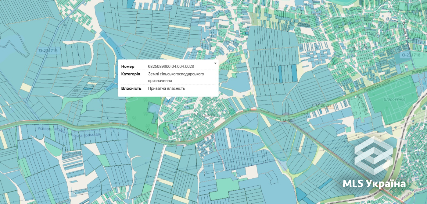Viewport: 427px width, 204px height.
Task: Click the M-30.01 road badge
Action: point(323,105)
